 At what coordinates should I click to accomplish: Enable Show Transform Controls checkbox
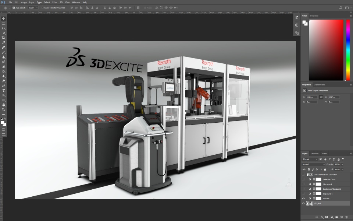(43, 7)
